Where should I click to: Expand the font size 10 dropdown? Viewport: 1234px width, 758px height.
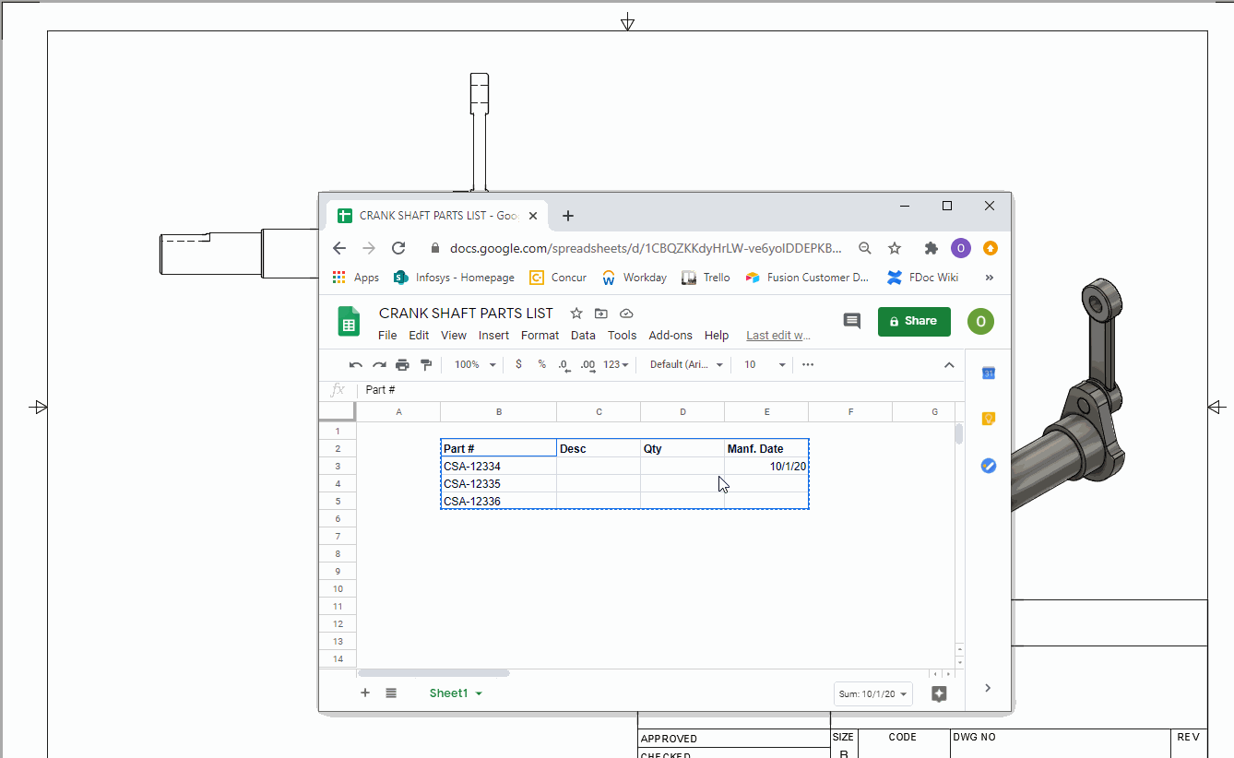[x=765, y=365]
